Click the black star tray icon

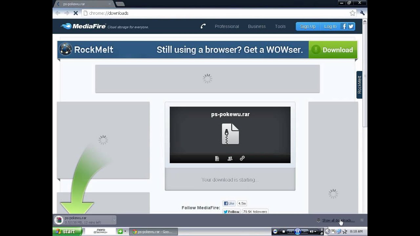[x=345, y=231]
